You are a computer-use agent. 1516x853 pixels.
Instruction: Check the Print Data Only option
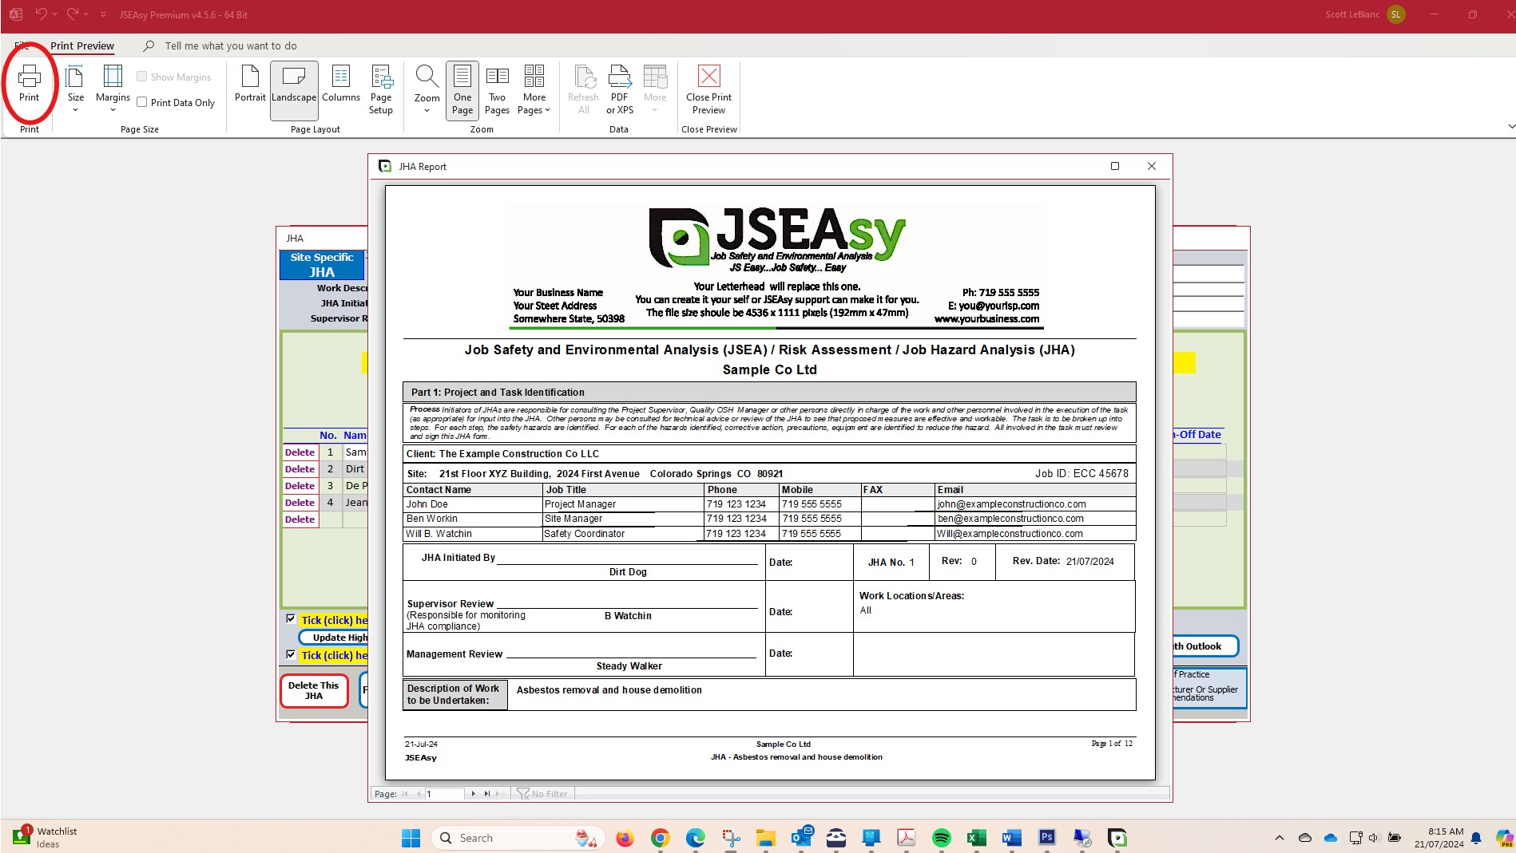click(142, 102)
